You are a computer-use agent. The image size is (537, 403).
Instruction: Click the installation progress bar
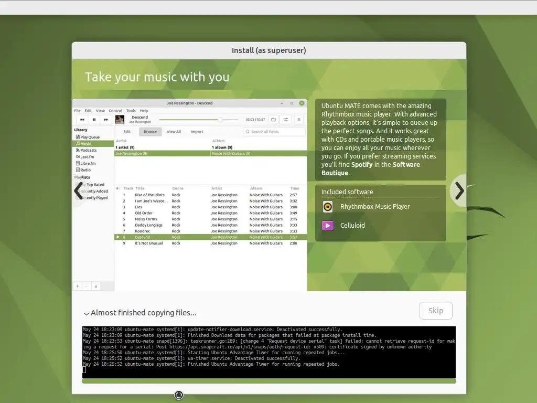269,381
